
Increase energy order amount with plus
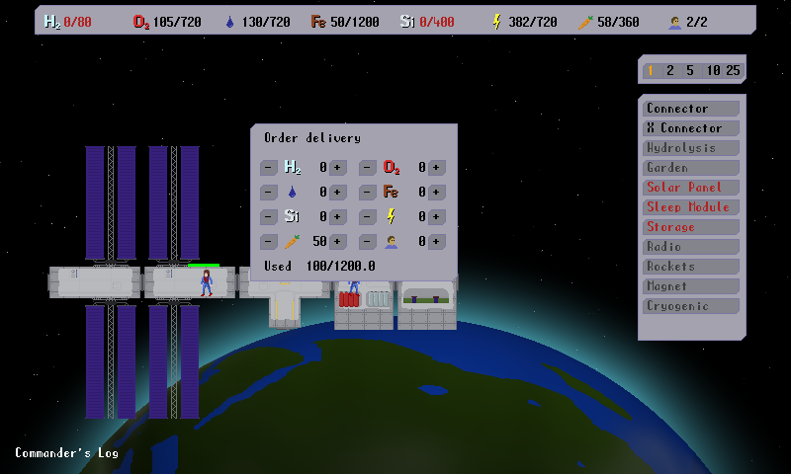click(x=436, y=216)
